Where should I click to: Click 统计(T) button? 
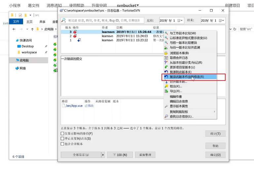pos(215,134)
